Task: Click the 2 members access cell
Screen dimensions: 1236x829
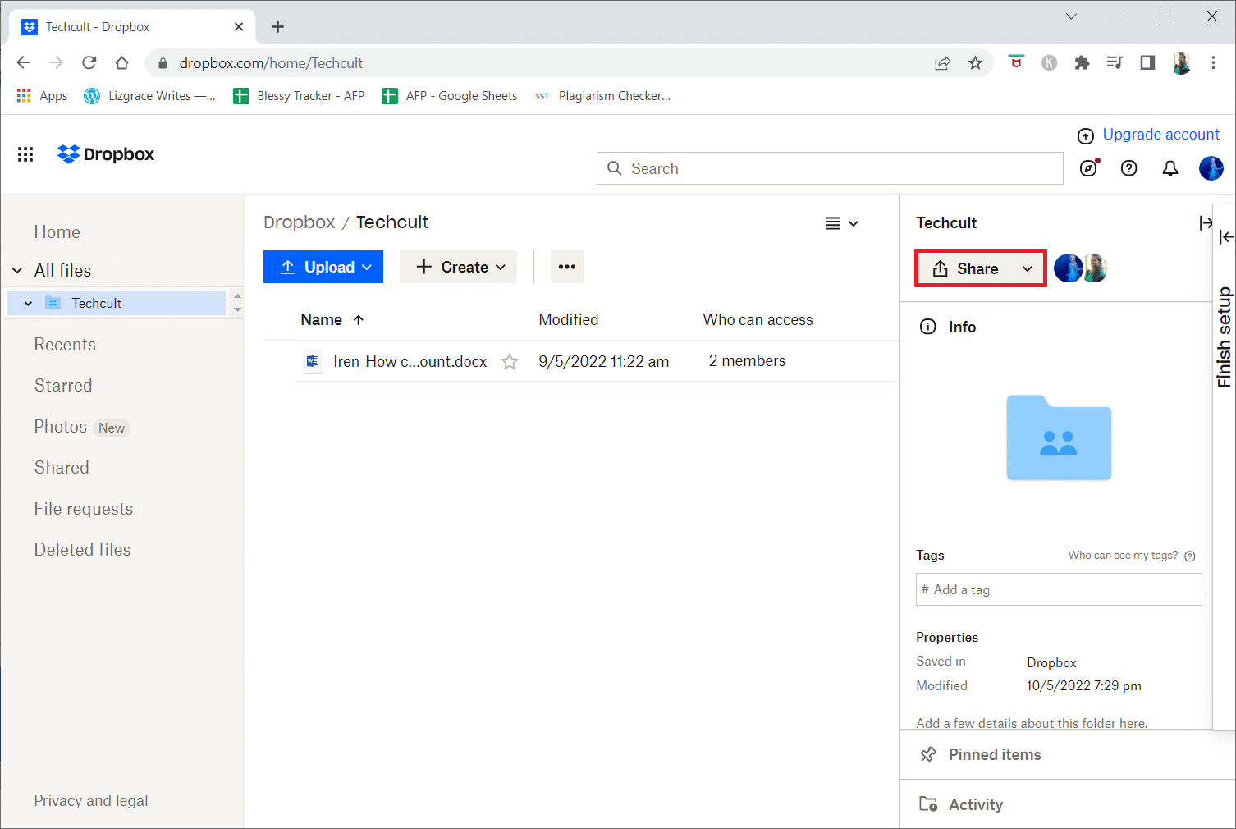Action: 747,361
